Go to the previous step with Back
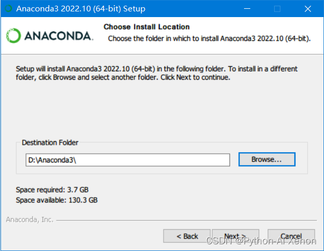The image size is (324, 251). click(187, 236)
